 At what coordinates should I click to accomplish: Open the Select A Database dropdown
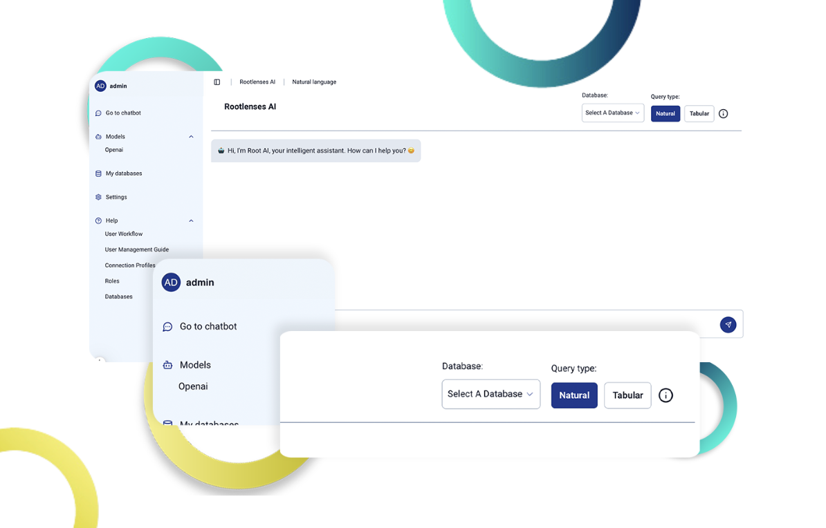[613, 113]
